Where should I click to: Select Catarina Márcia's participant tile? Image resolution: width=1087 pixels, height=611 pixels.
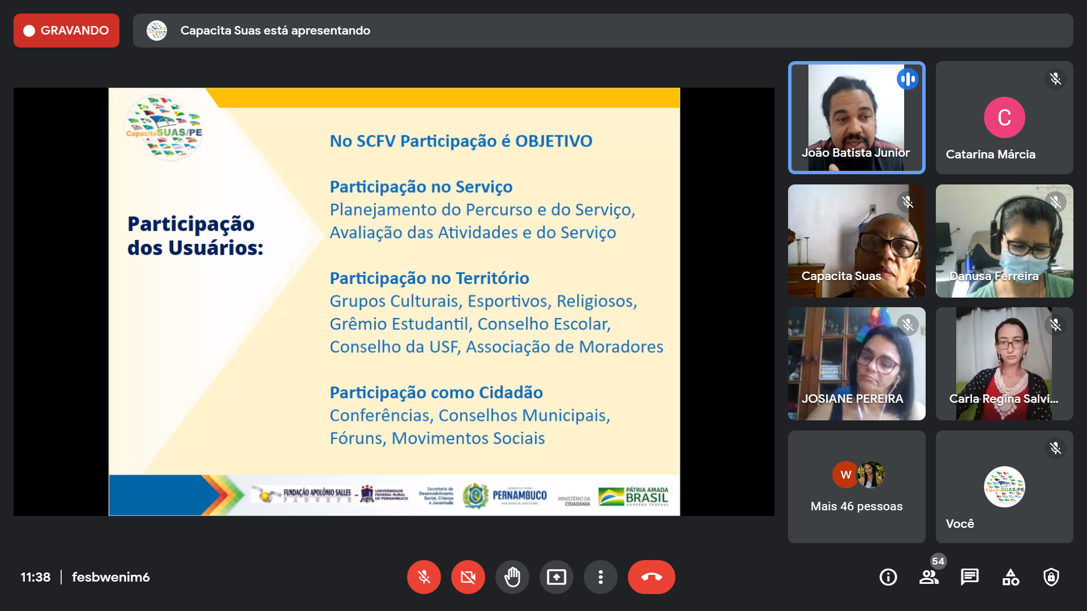[x=1004, y=117]
